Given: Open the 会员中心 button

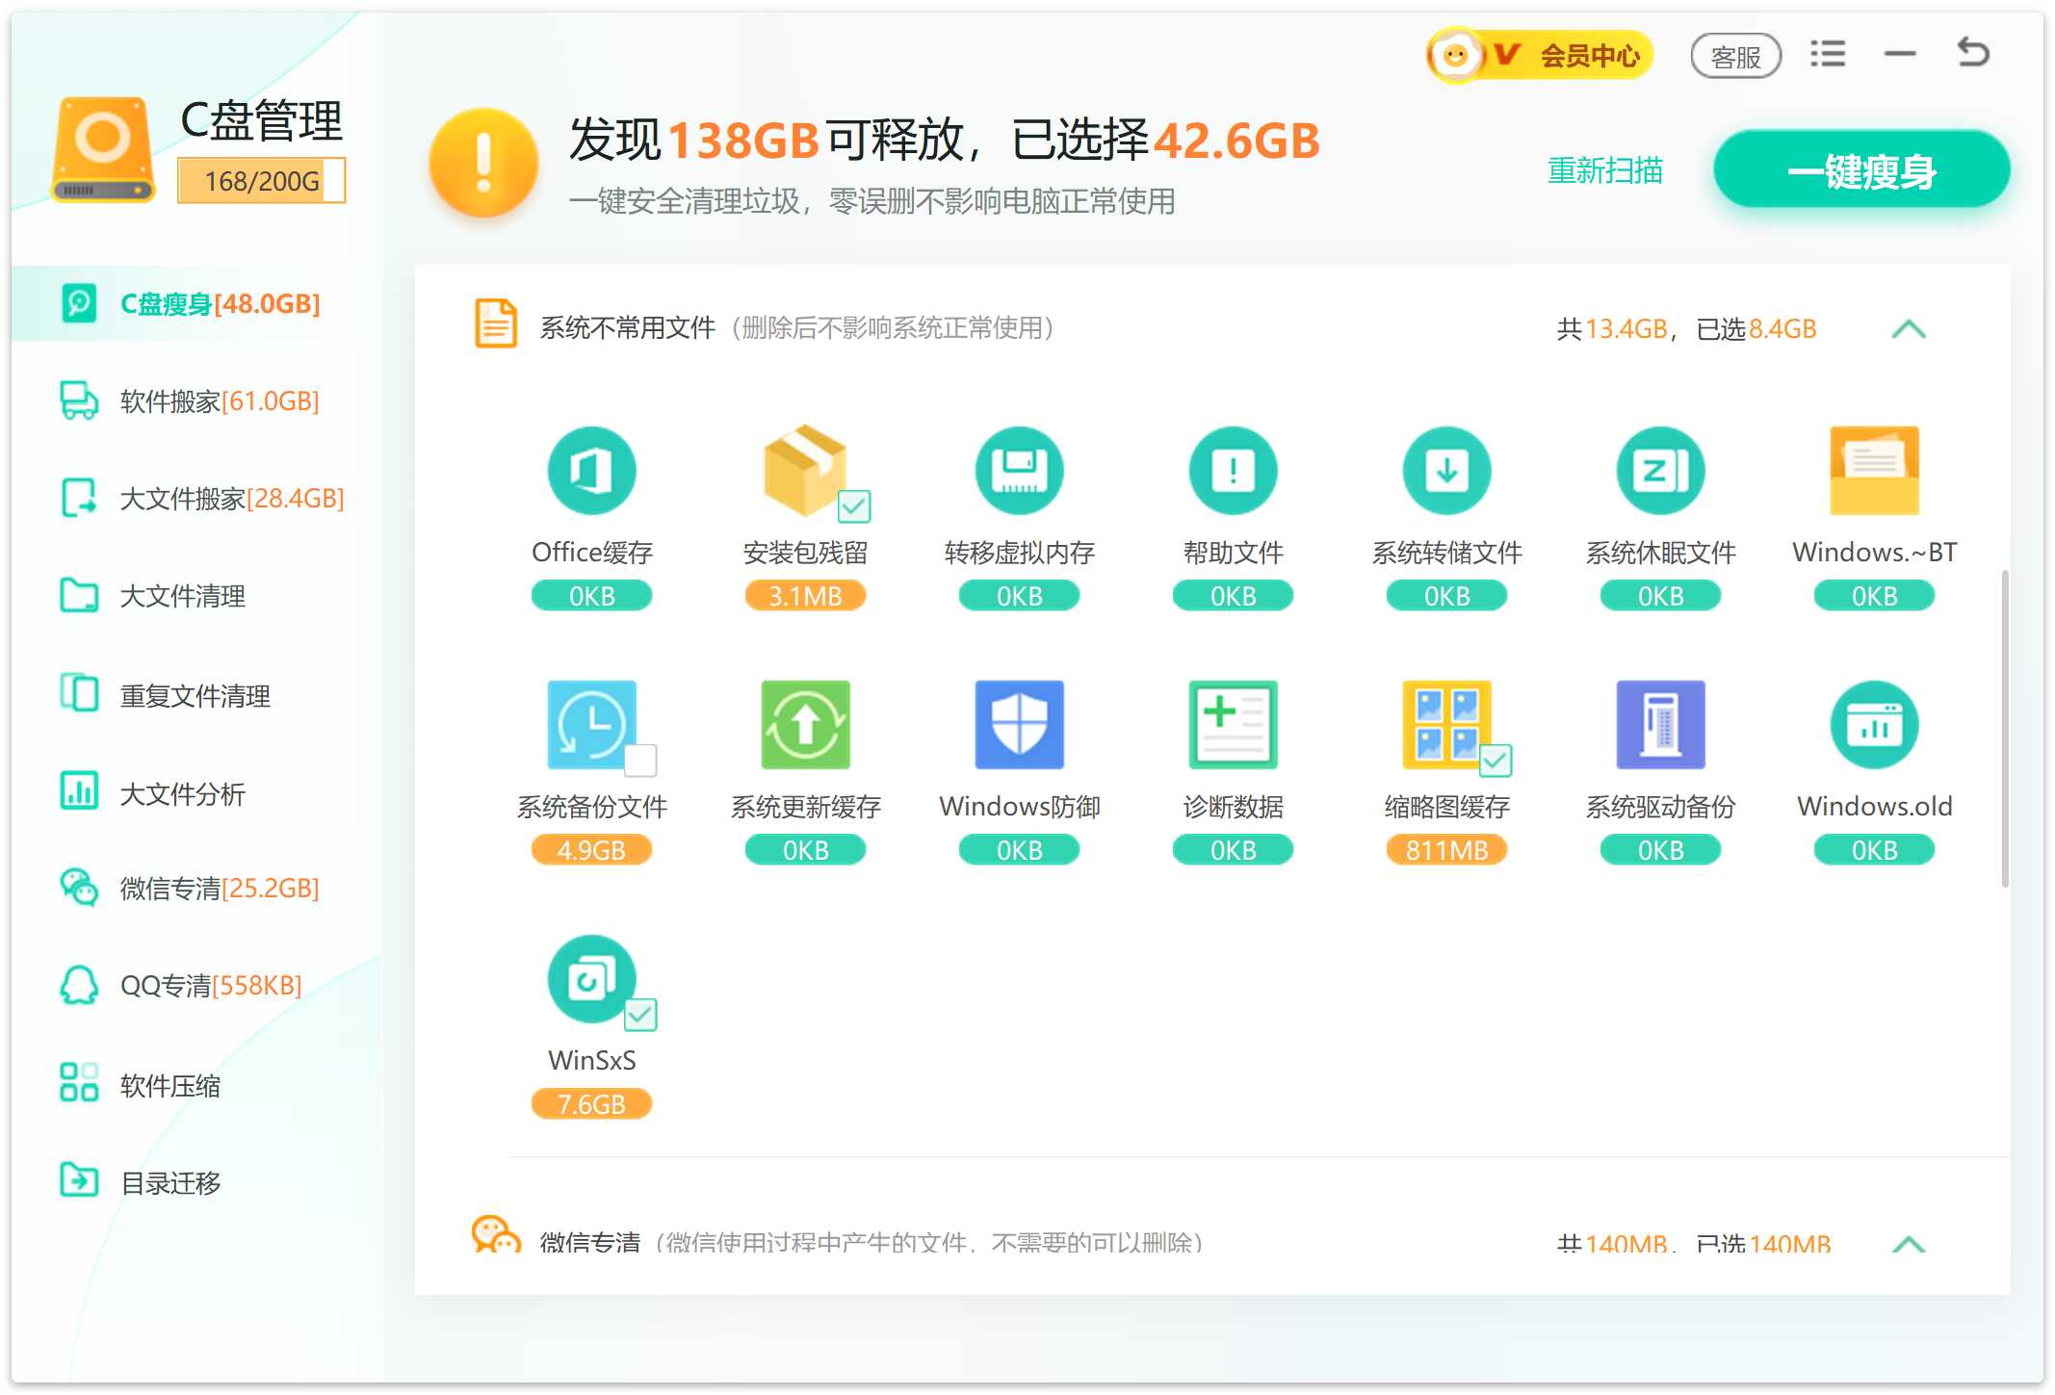Looking at the screenshot, I should point(1540,56).
